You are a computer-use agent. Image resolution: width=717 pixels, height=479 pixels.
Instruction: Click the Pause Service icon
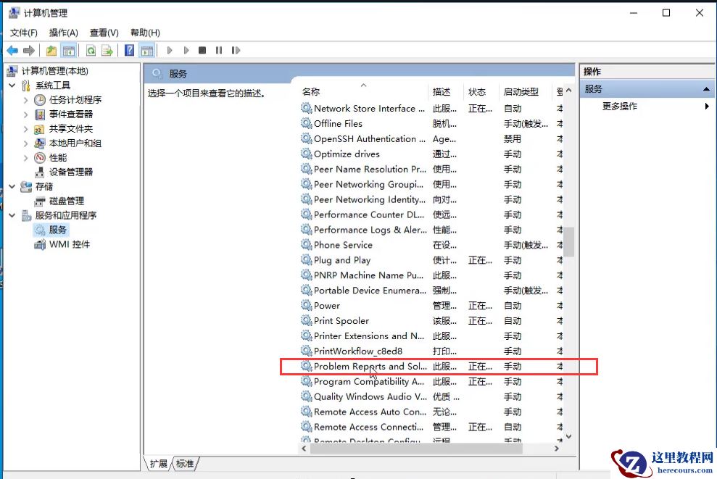219,50
